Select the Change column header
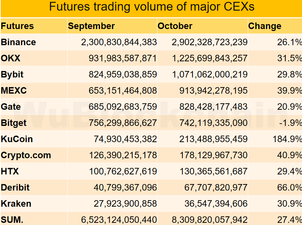Screen dimensions: 302x225 click(x=265, y=26)
